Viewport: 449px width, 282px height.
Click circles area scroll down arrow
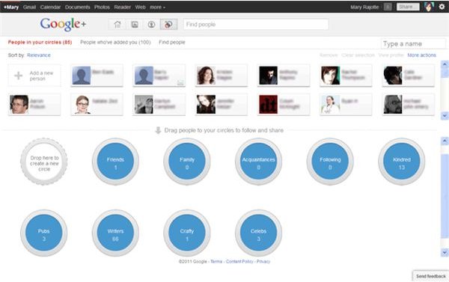pos(445,252)
